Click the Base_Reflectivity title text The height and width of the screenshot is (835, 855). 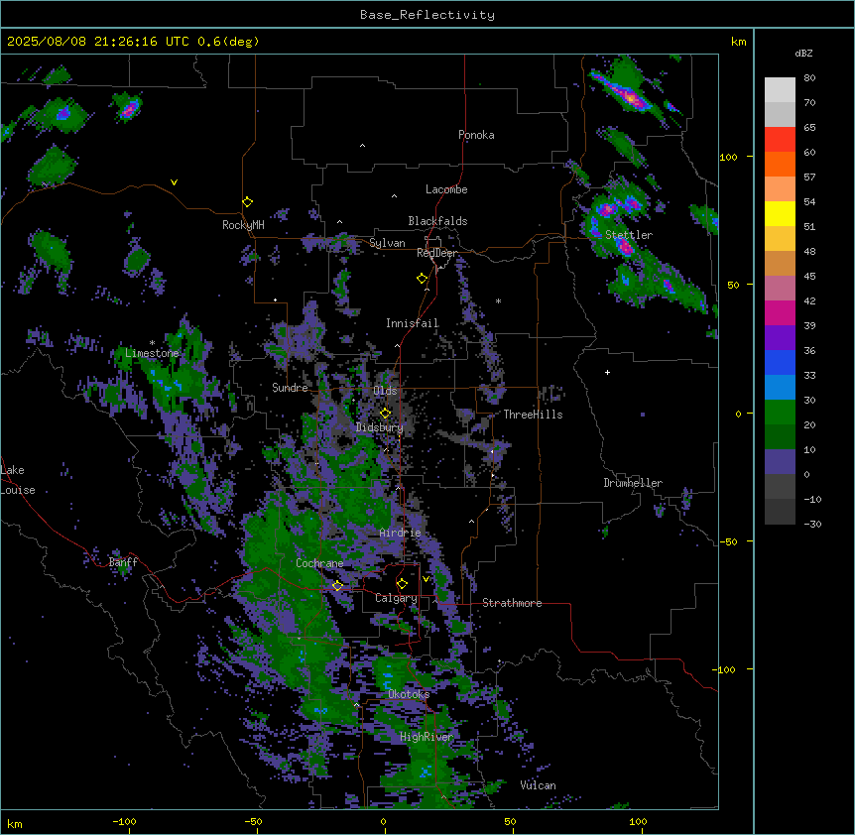427,15
